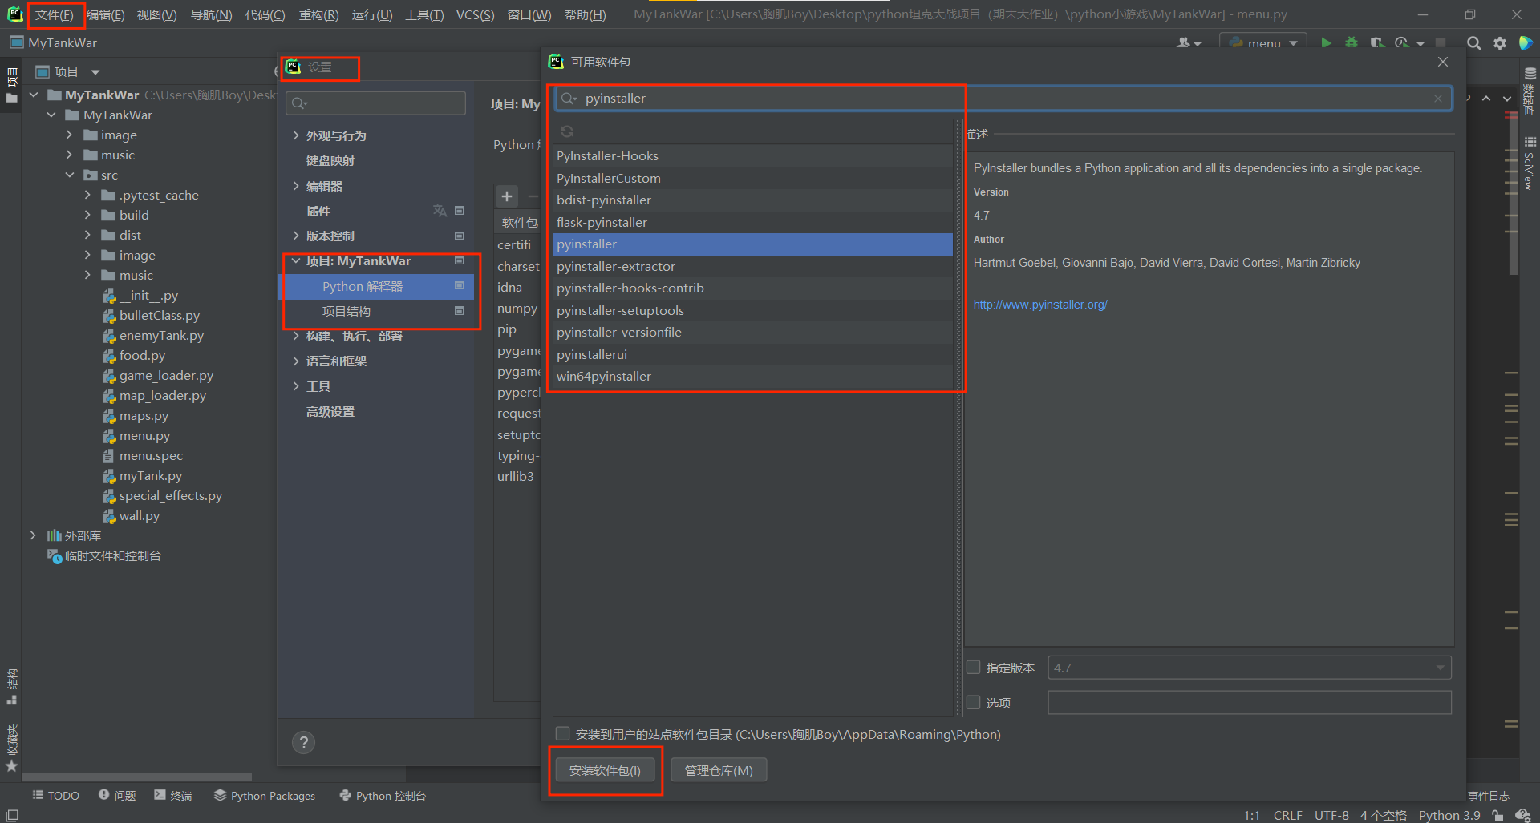Open the 重构(R) menu

click(x=318, y=14)
